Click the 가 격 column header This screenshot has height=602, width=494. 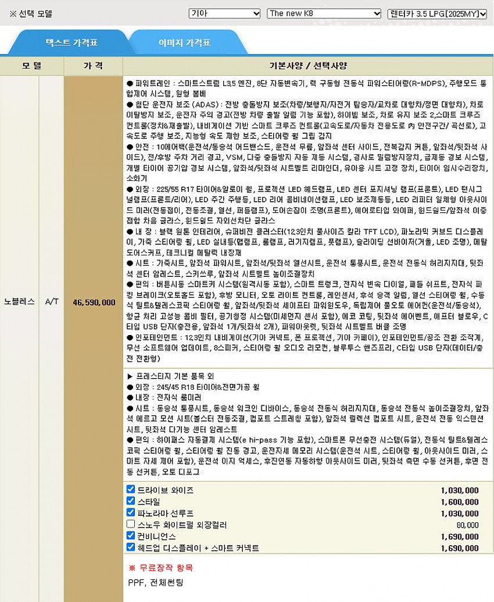click(x=93, y=66)
